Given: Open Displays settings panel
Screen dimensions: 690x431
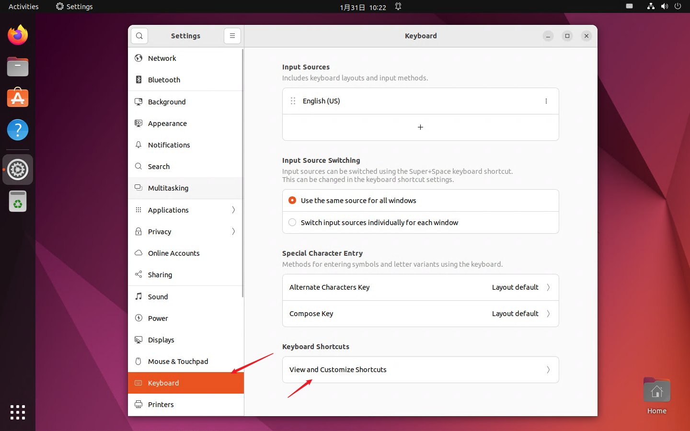Looking at the screenshot, I should [186, 340].
